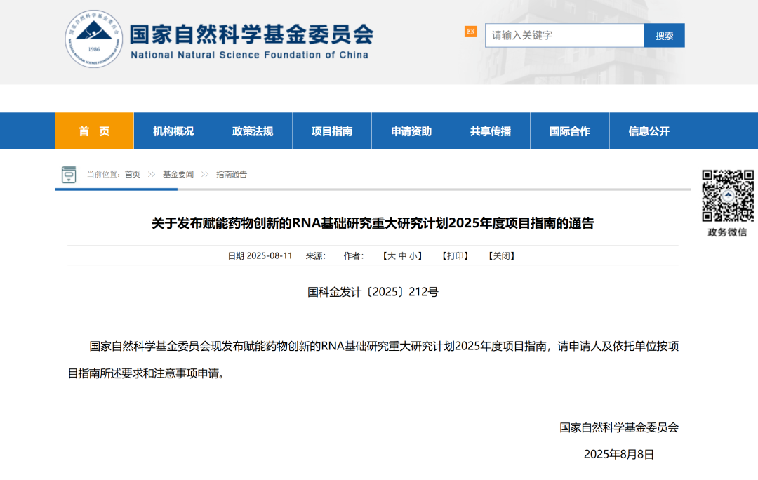Open the orange 首页 tab in the navigation bar
Screen dimensions: 758x480
coord(94,131)
